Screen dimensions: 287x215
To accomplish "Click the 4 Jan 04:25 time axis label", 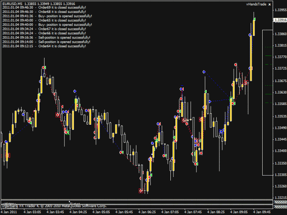I will (78, 212).
